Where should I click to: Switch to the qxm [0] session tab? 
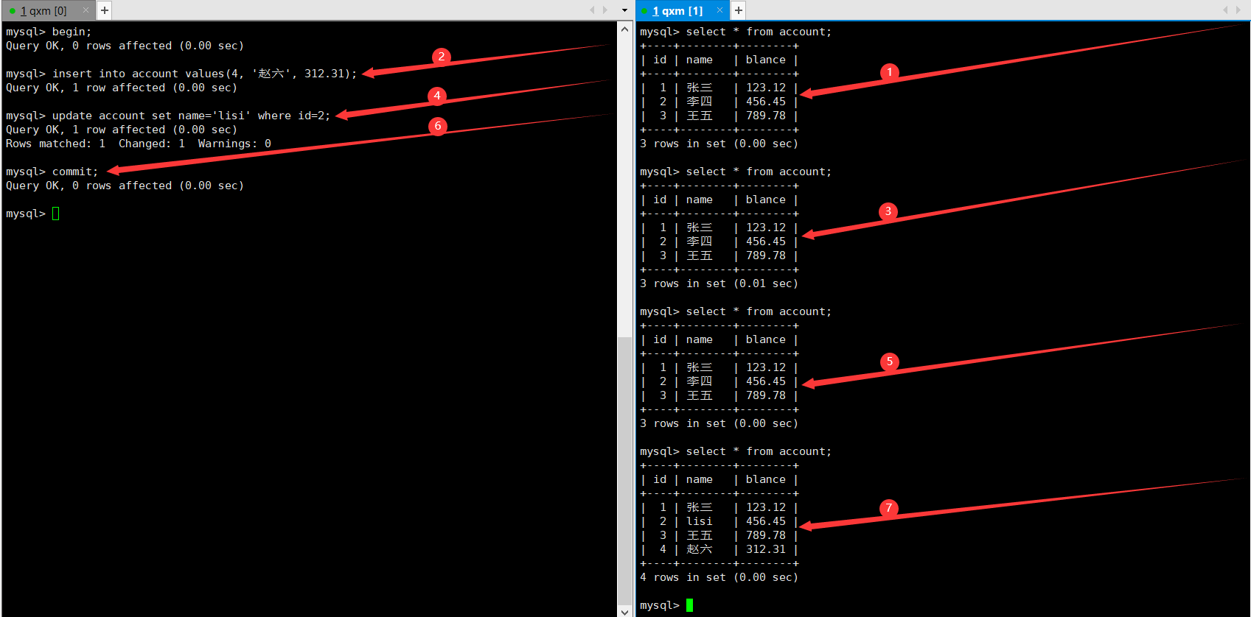44,10
